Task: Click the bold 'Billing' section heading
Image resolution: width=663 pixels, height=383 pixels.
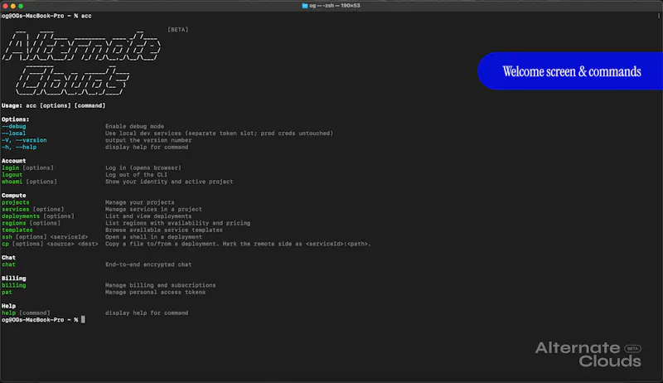Action: (13, 279)
